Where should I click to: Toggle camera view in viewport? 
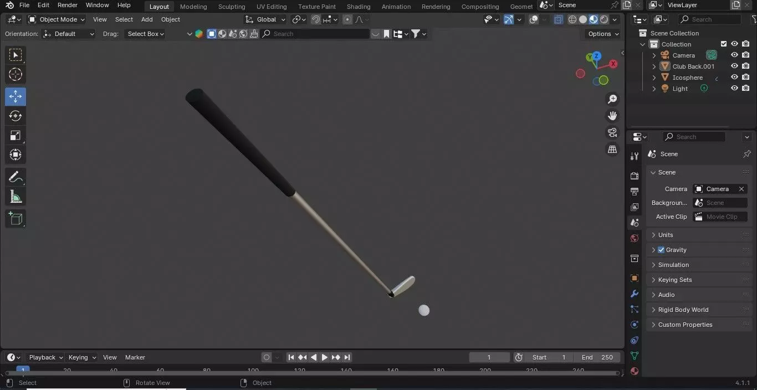(612, 132)
